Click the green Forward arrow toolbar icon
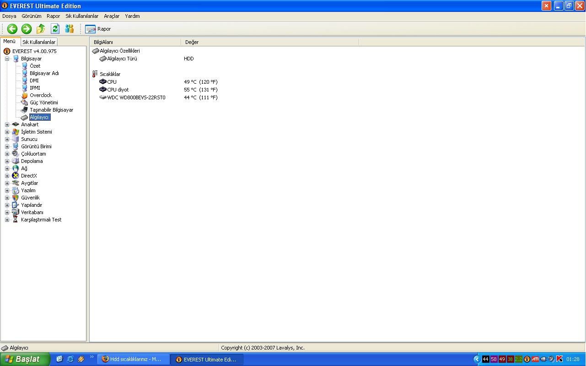This screenshot has width=586, height=366. 27,29
